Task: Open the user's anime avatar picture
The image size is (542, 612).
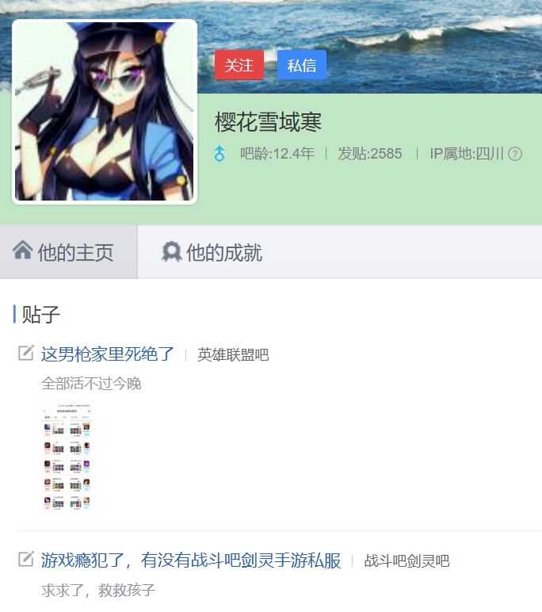Action: pos(104,112)
